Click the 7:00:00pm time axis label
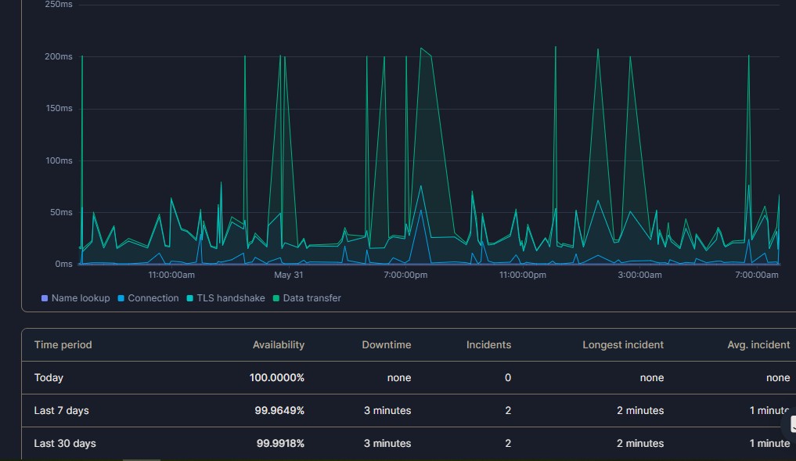This screenshot has height=461, width=796. pyautogui.click(x=405, y=275)
